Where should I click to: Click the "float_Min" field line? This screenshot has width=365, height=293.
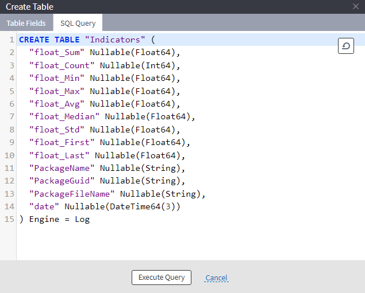point(105,78)
